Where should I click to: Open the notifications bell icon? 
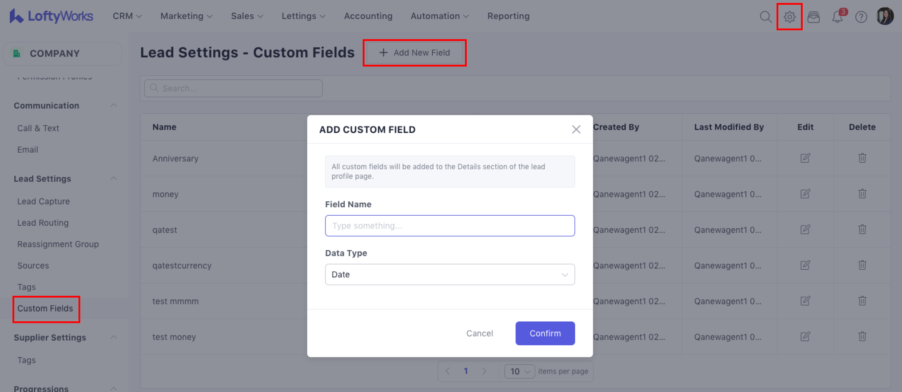click(837, 16)
